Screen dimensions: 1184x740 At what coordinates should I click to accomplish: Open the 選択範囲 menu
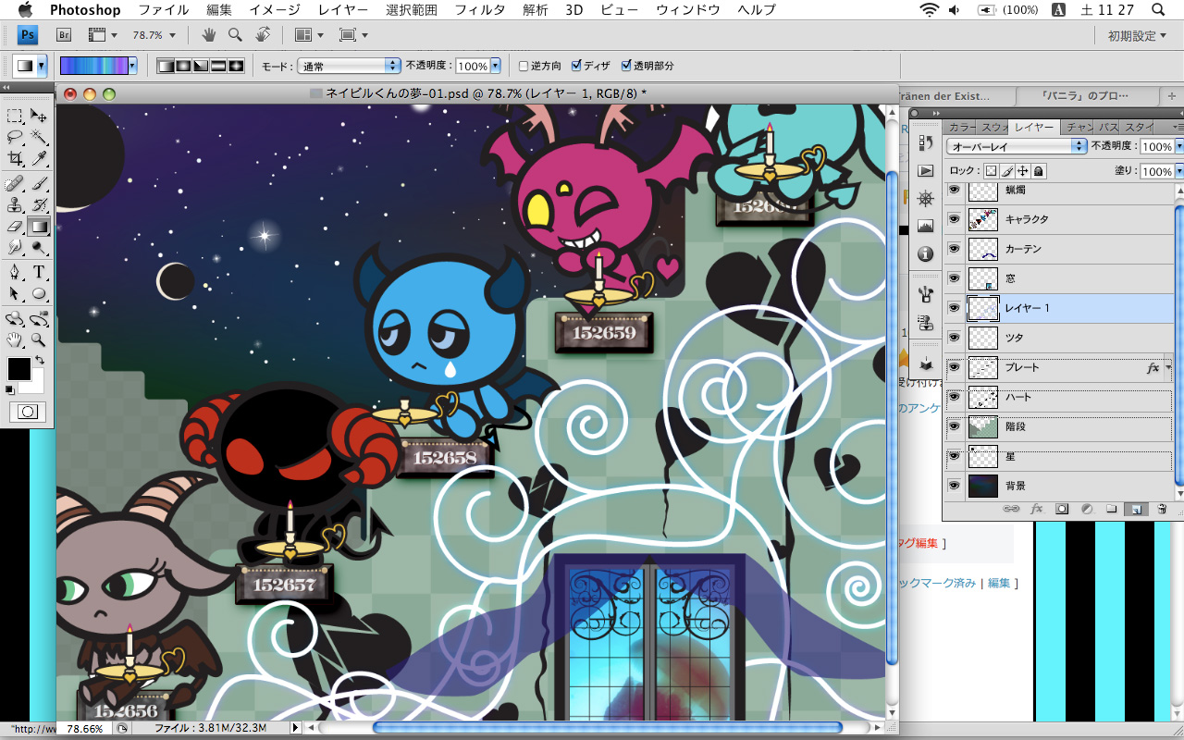click(x=411, y=10)
